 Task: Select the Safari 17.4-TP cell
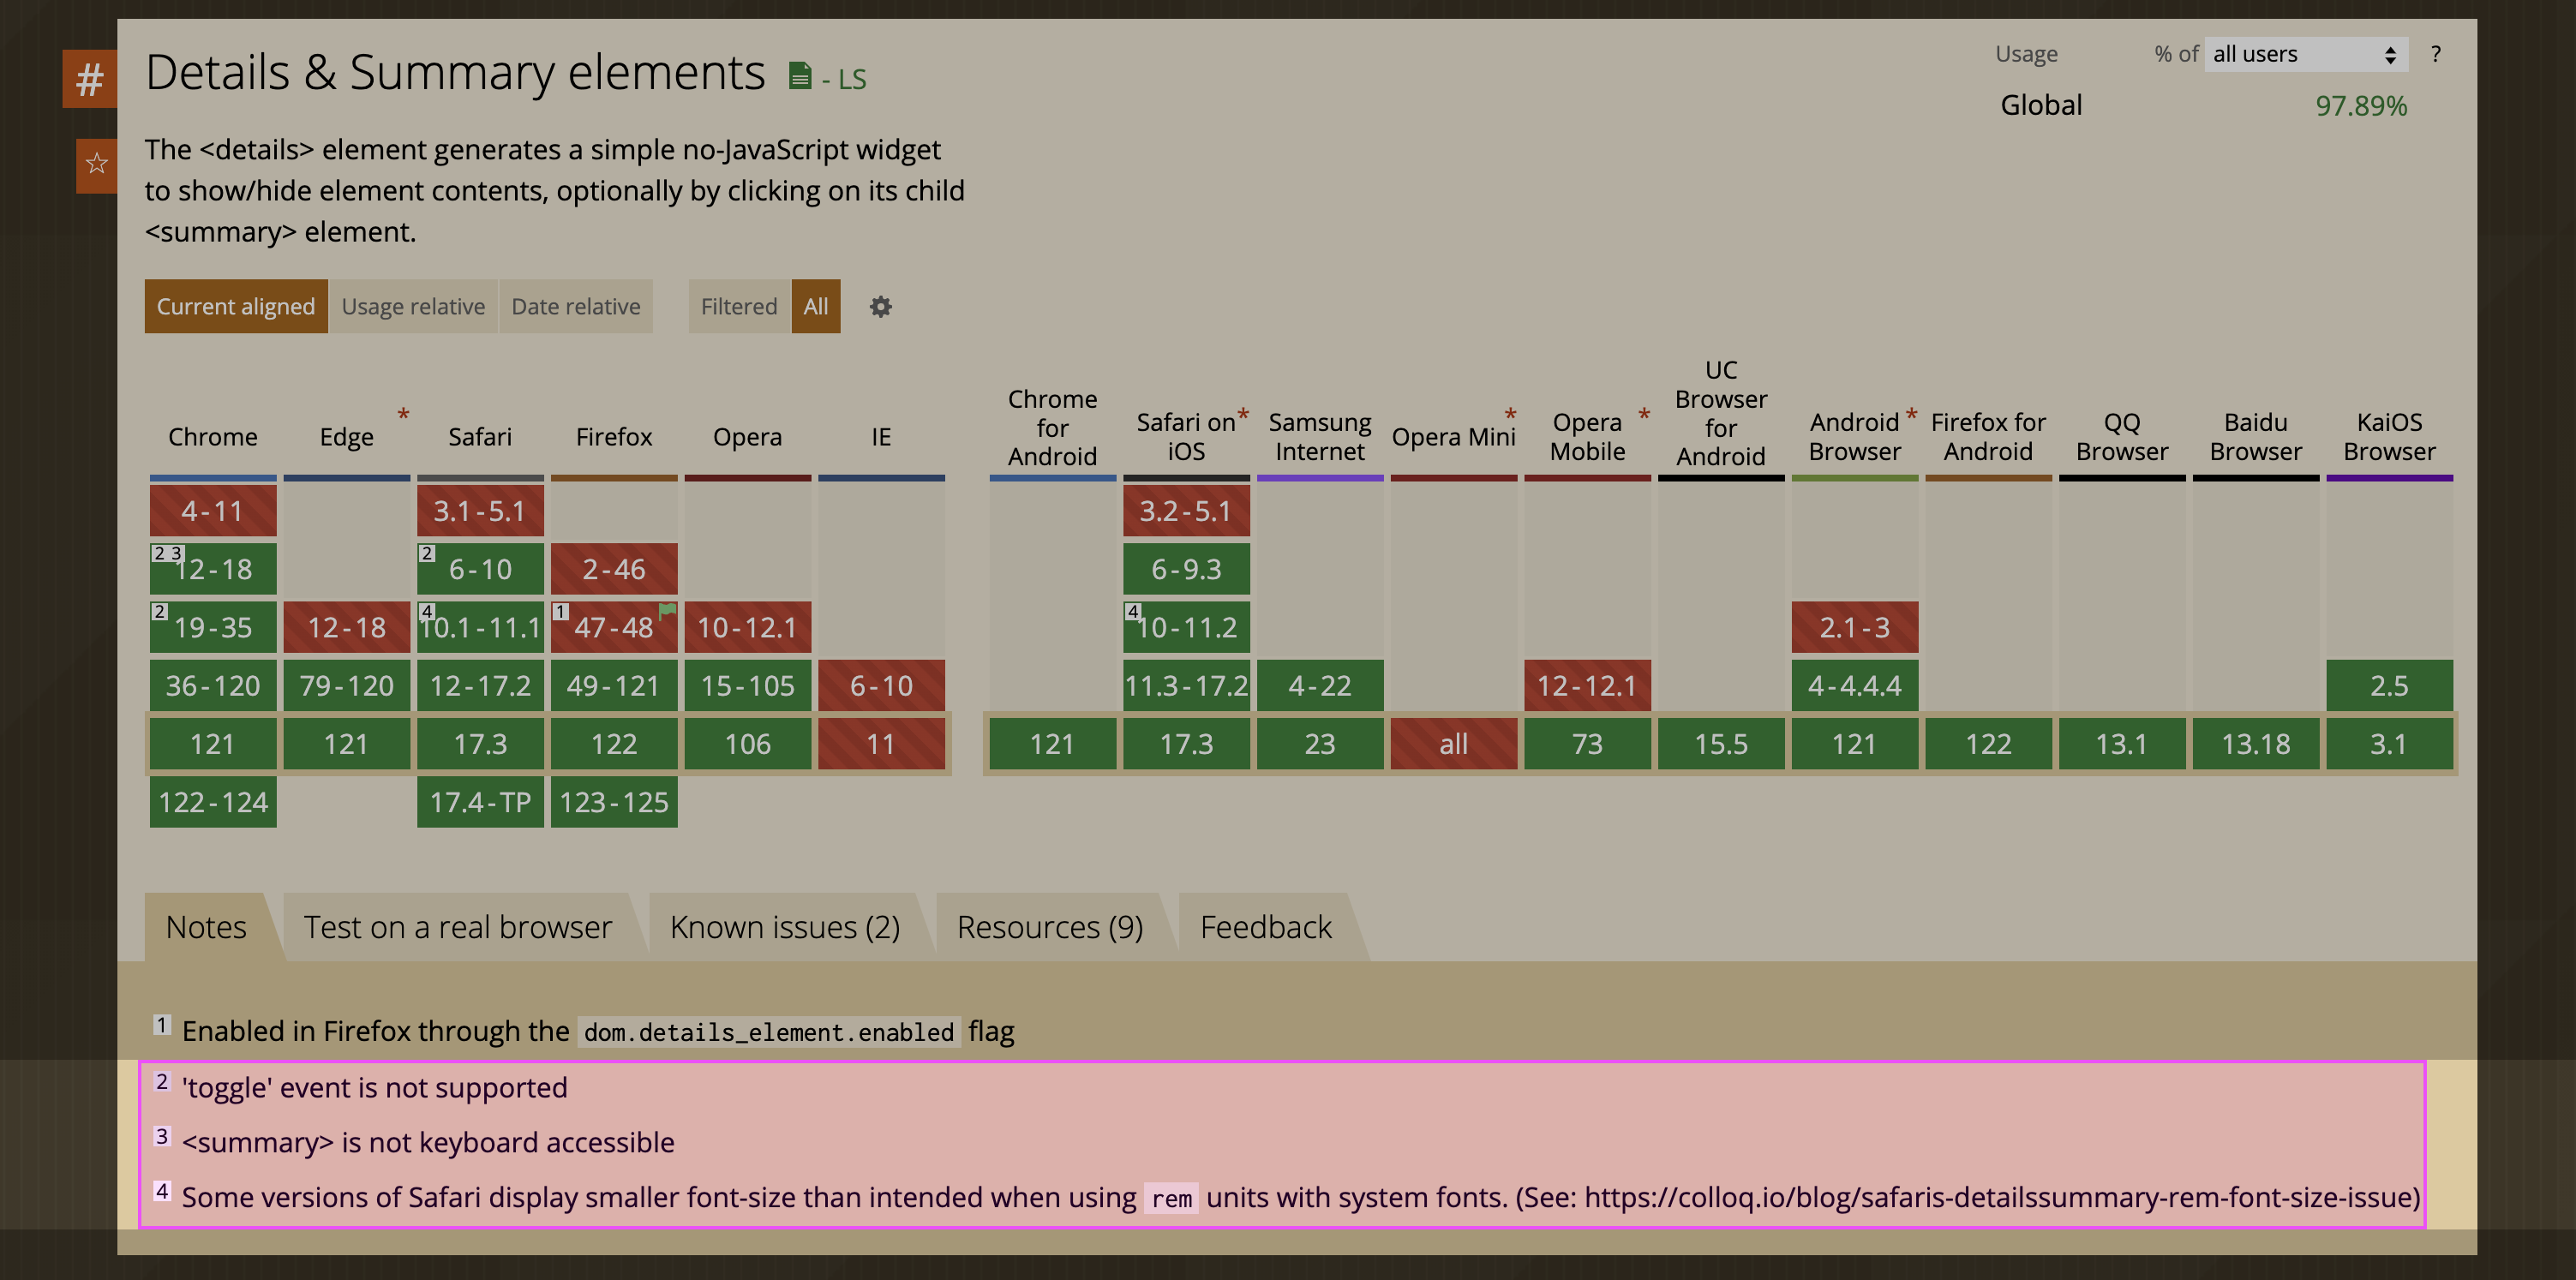click(x=480, y=802)
